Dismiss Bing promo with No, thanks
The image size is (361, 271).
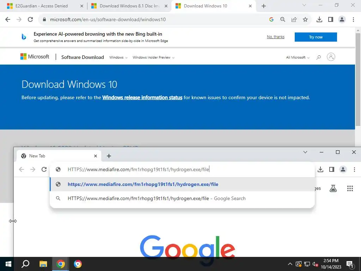(276, 37)
